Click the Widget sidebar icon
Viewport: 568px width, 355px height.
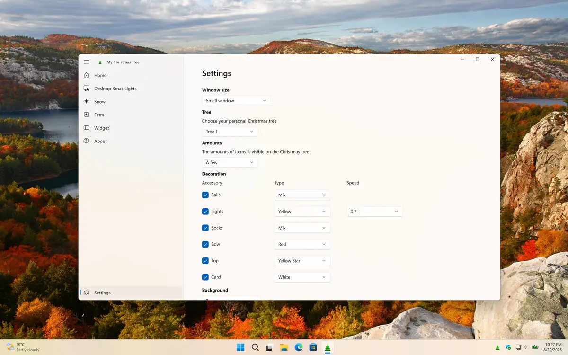[x=86, y=128]
